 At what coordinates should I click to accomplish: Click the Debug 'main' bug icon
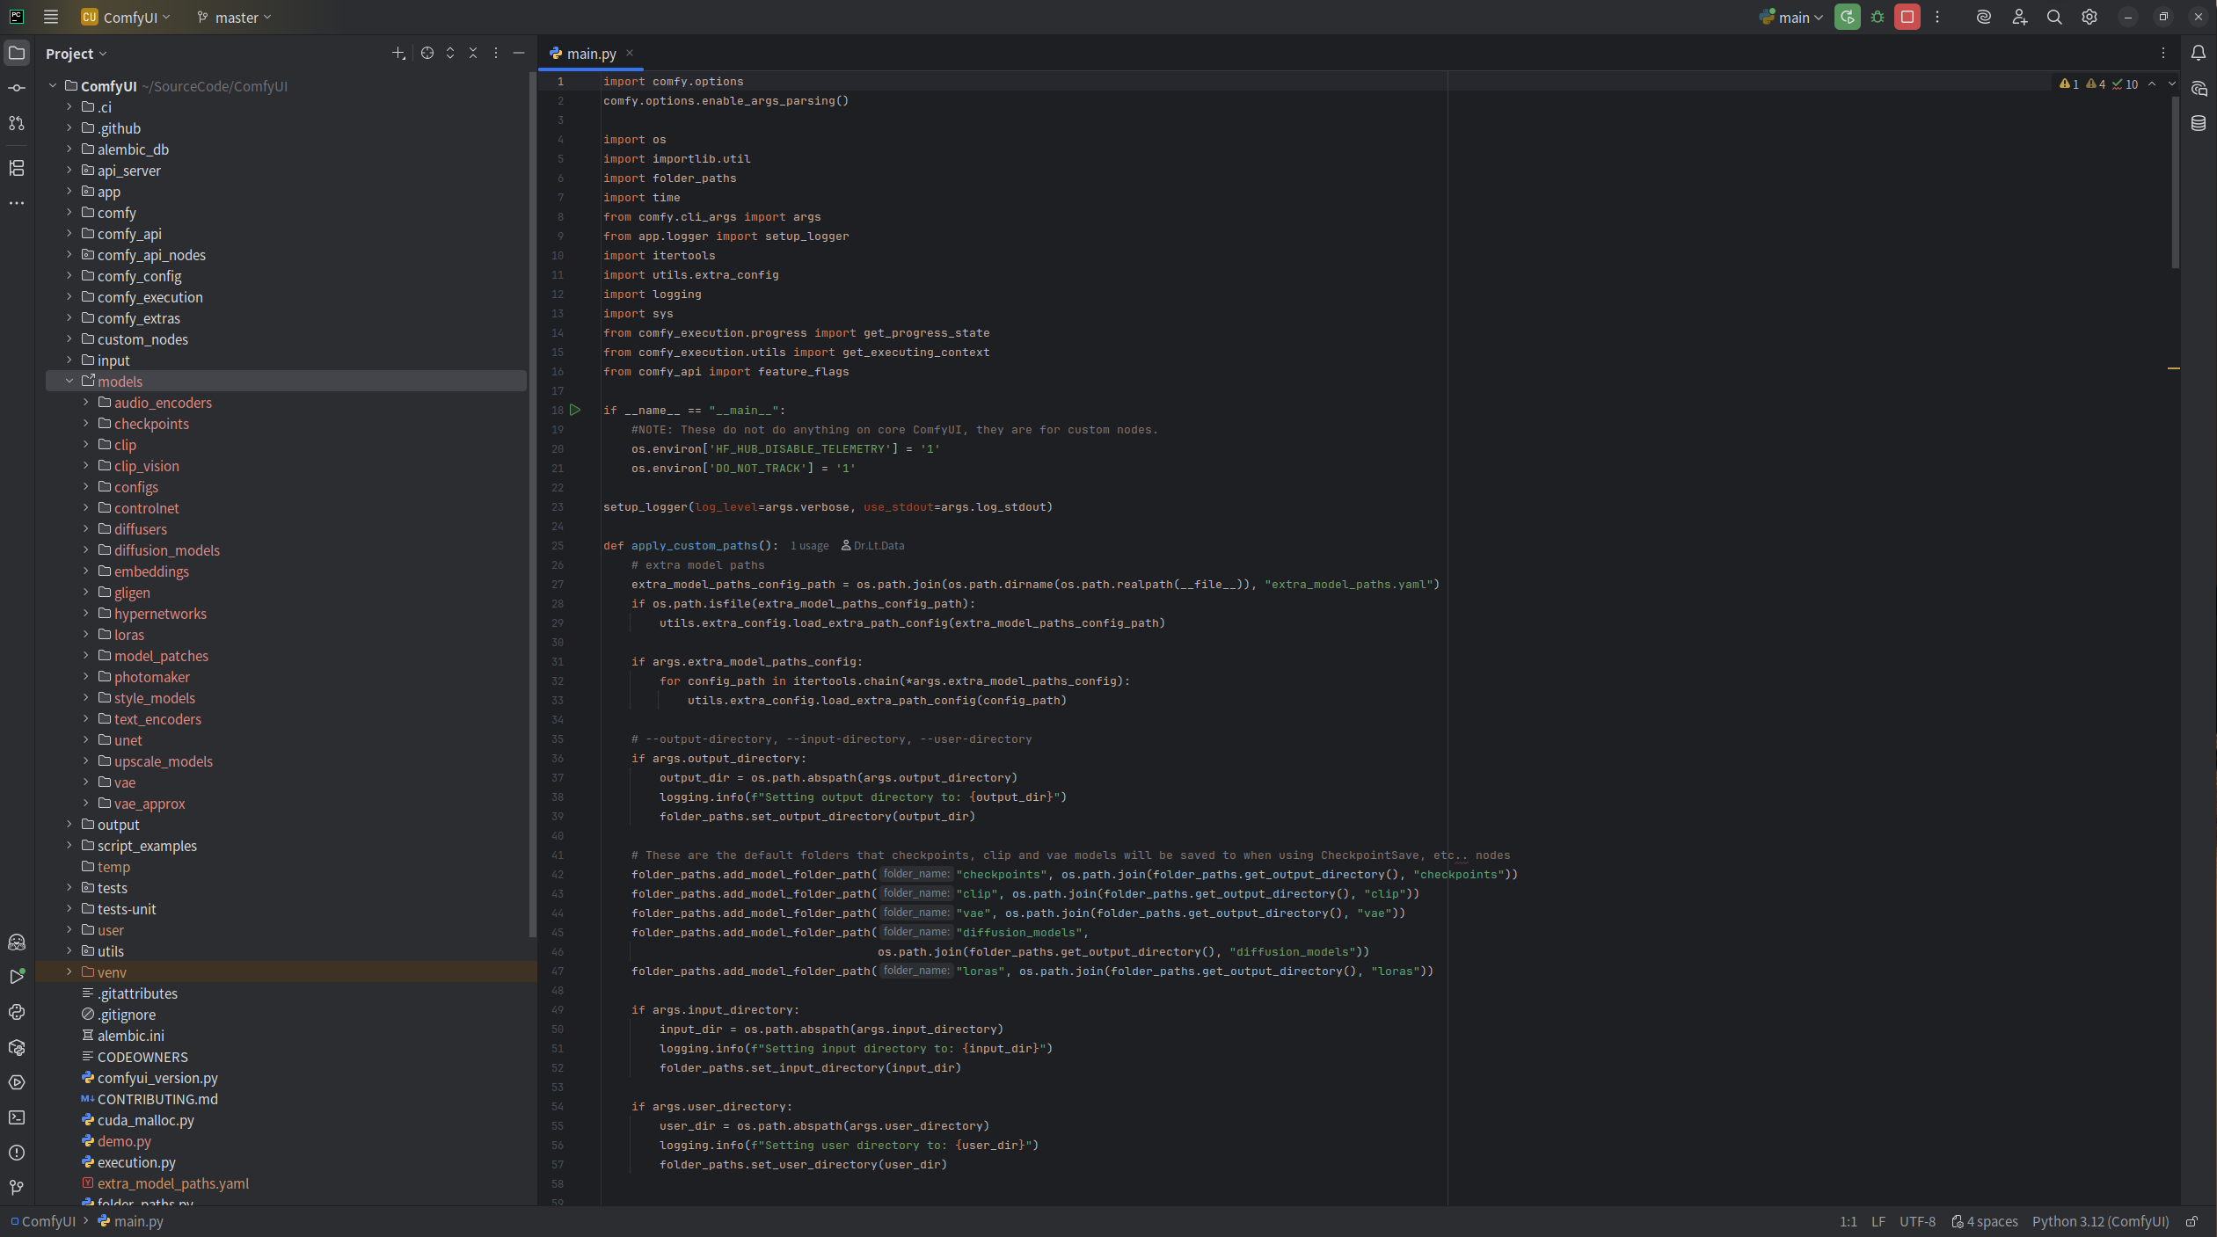(1878, 17)
